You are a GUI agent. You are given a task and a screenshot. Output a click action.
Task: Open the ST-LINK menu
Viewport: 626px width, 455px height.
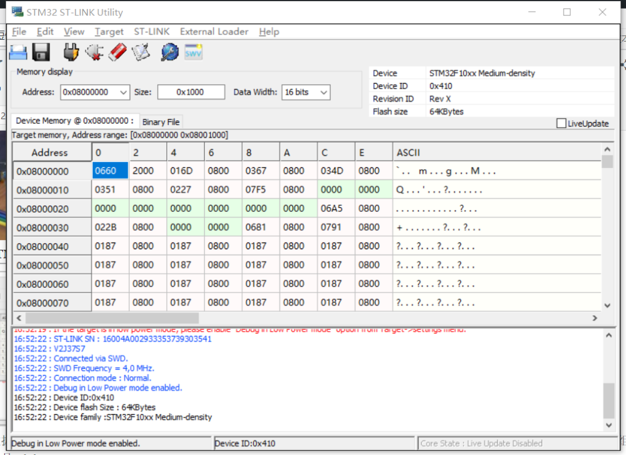click(x=152, y=32)
